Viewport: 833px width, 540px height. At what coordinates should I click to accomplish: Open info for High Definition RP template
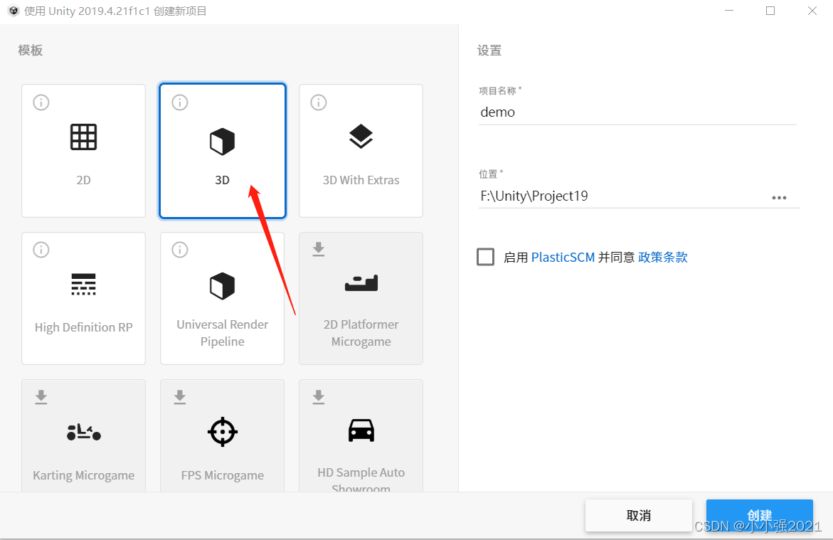tap(41, 250)
